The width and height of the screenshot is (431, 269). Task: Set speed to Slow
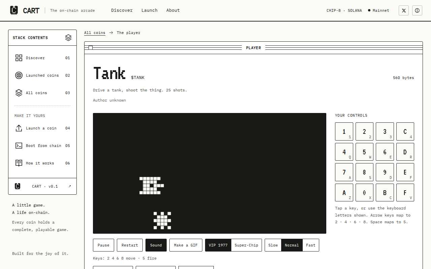pyautogui.click(x=273, y=245)
